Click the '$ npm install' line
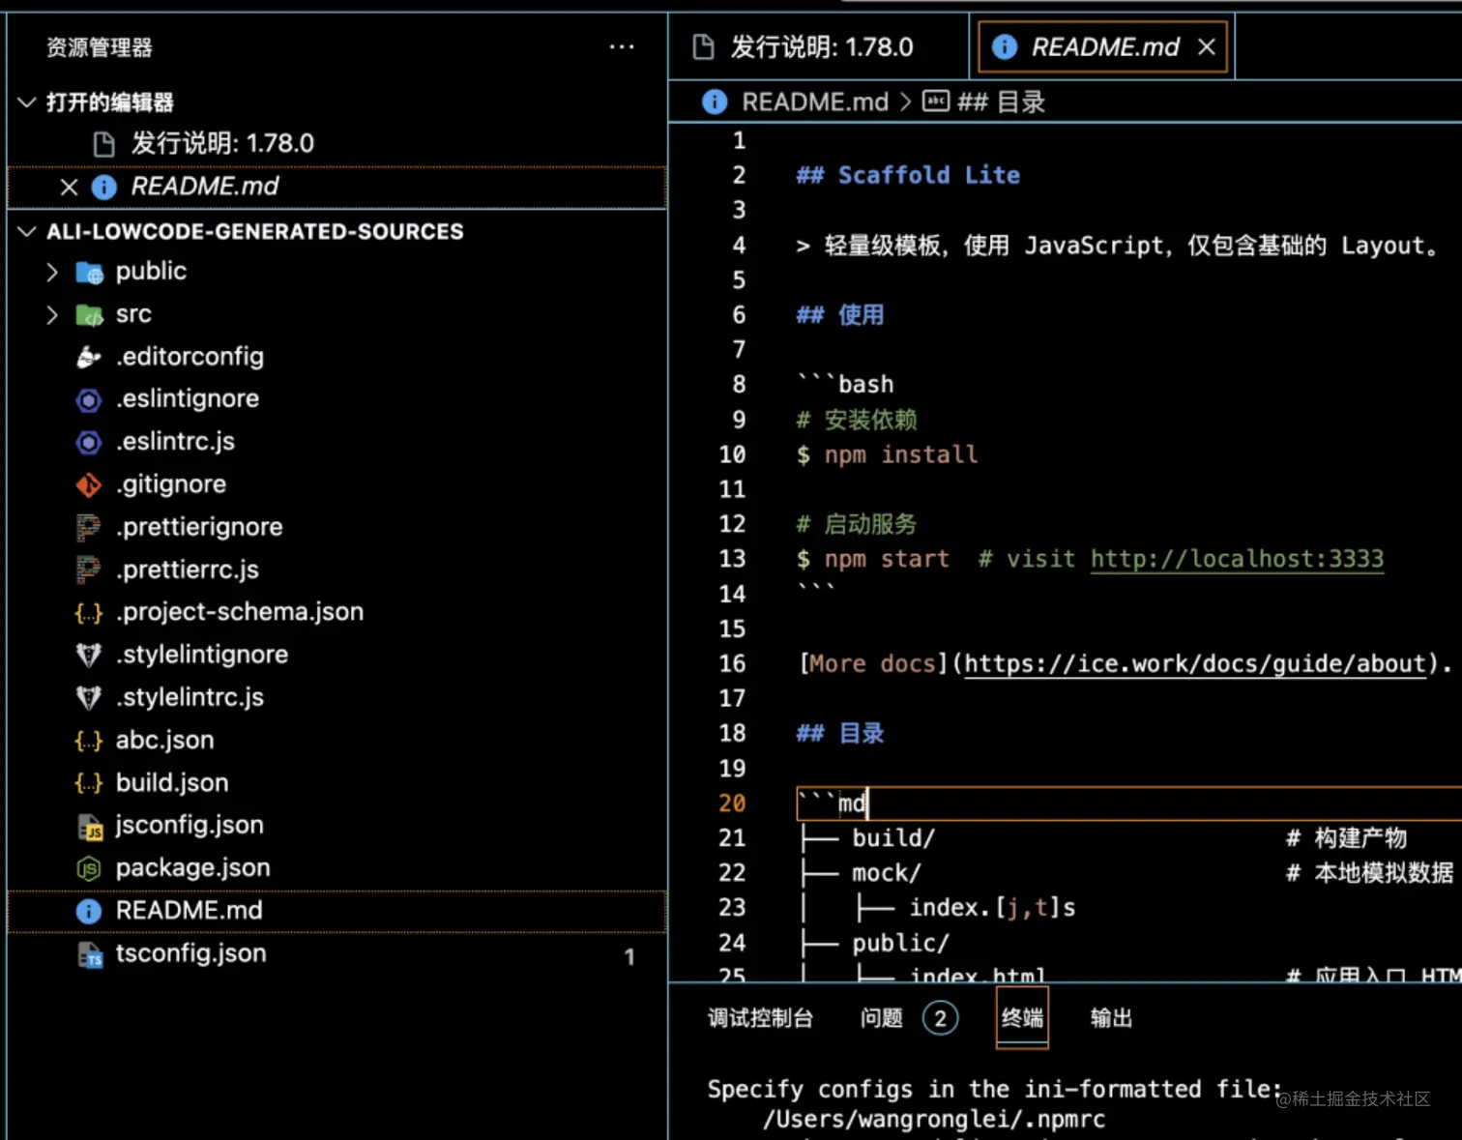1462x1140 pixels. (x=887, y=454)
